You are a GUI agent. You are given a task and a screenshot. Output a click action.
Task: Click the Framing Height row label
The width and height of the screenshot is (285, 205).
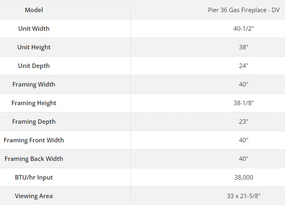tap(34, 103)
